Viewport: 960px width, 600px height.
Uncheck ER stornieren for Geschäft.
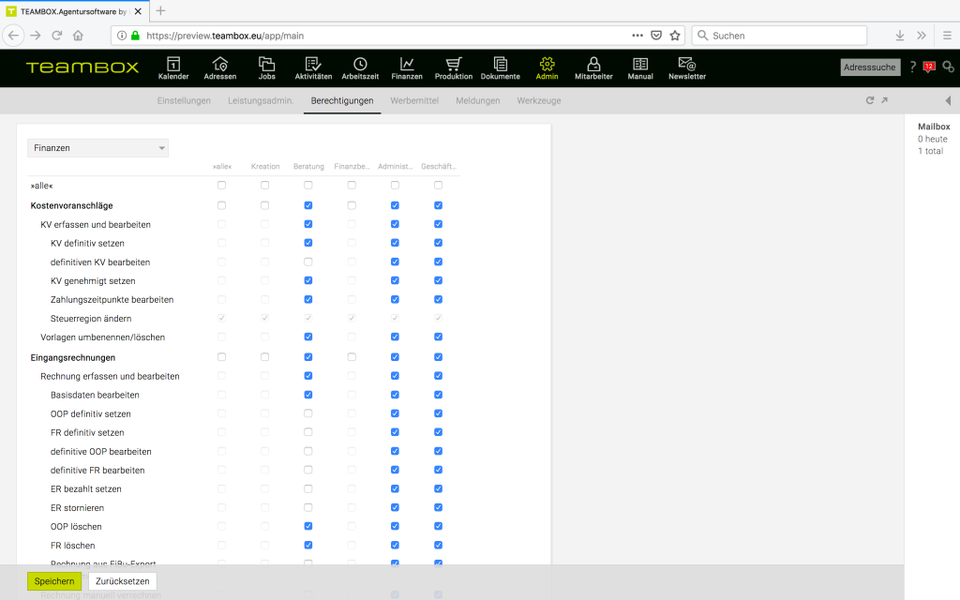coord(439,507)
